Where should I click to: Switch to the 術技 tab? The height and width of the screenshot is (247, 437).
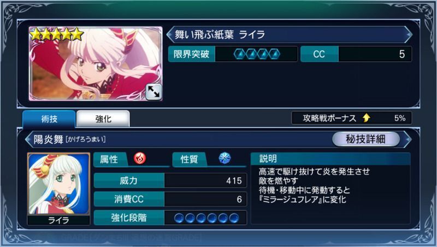[49, 119]
